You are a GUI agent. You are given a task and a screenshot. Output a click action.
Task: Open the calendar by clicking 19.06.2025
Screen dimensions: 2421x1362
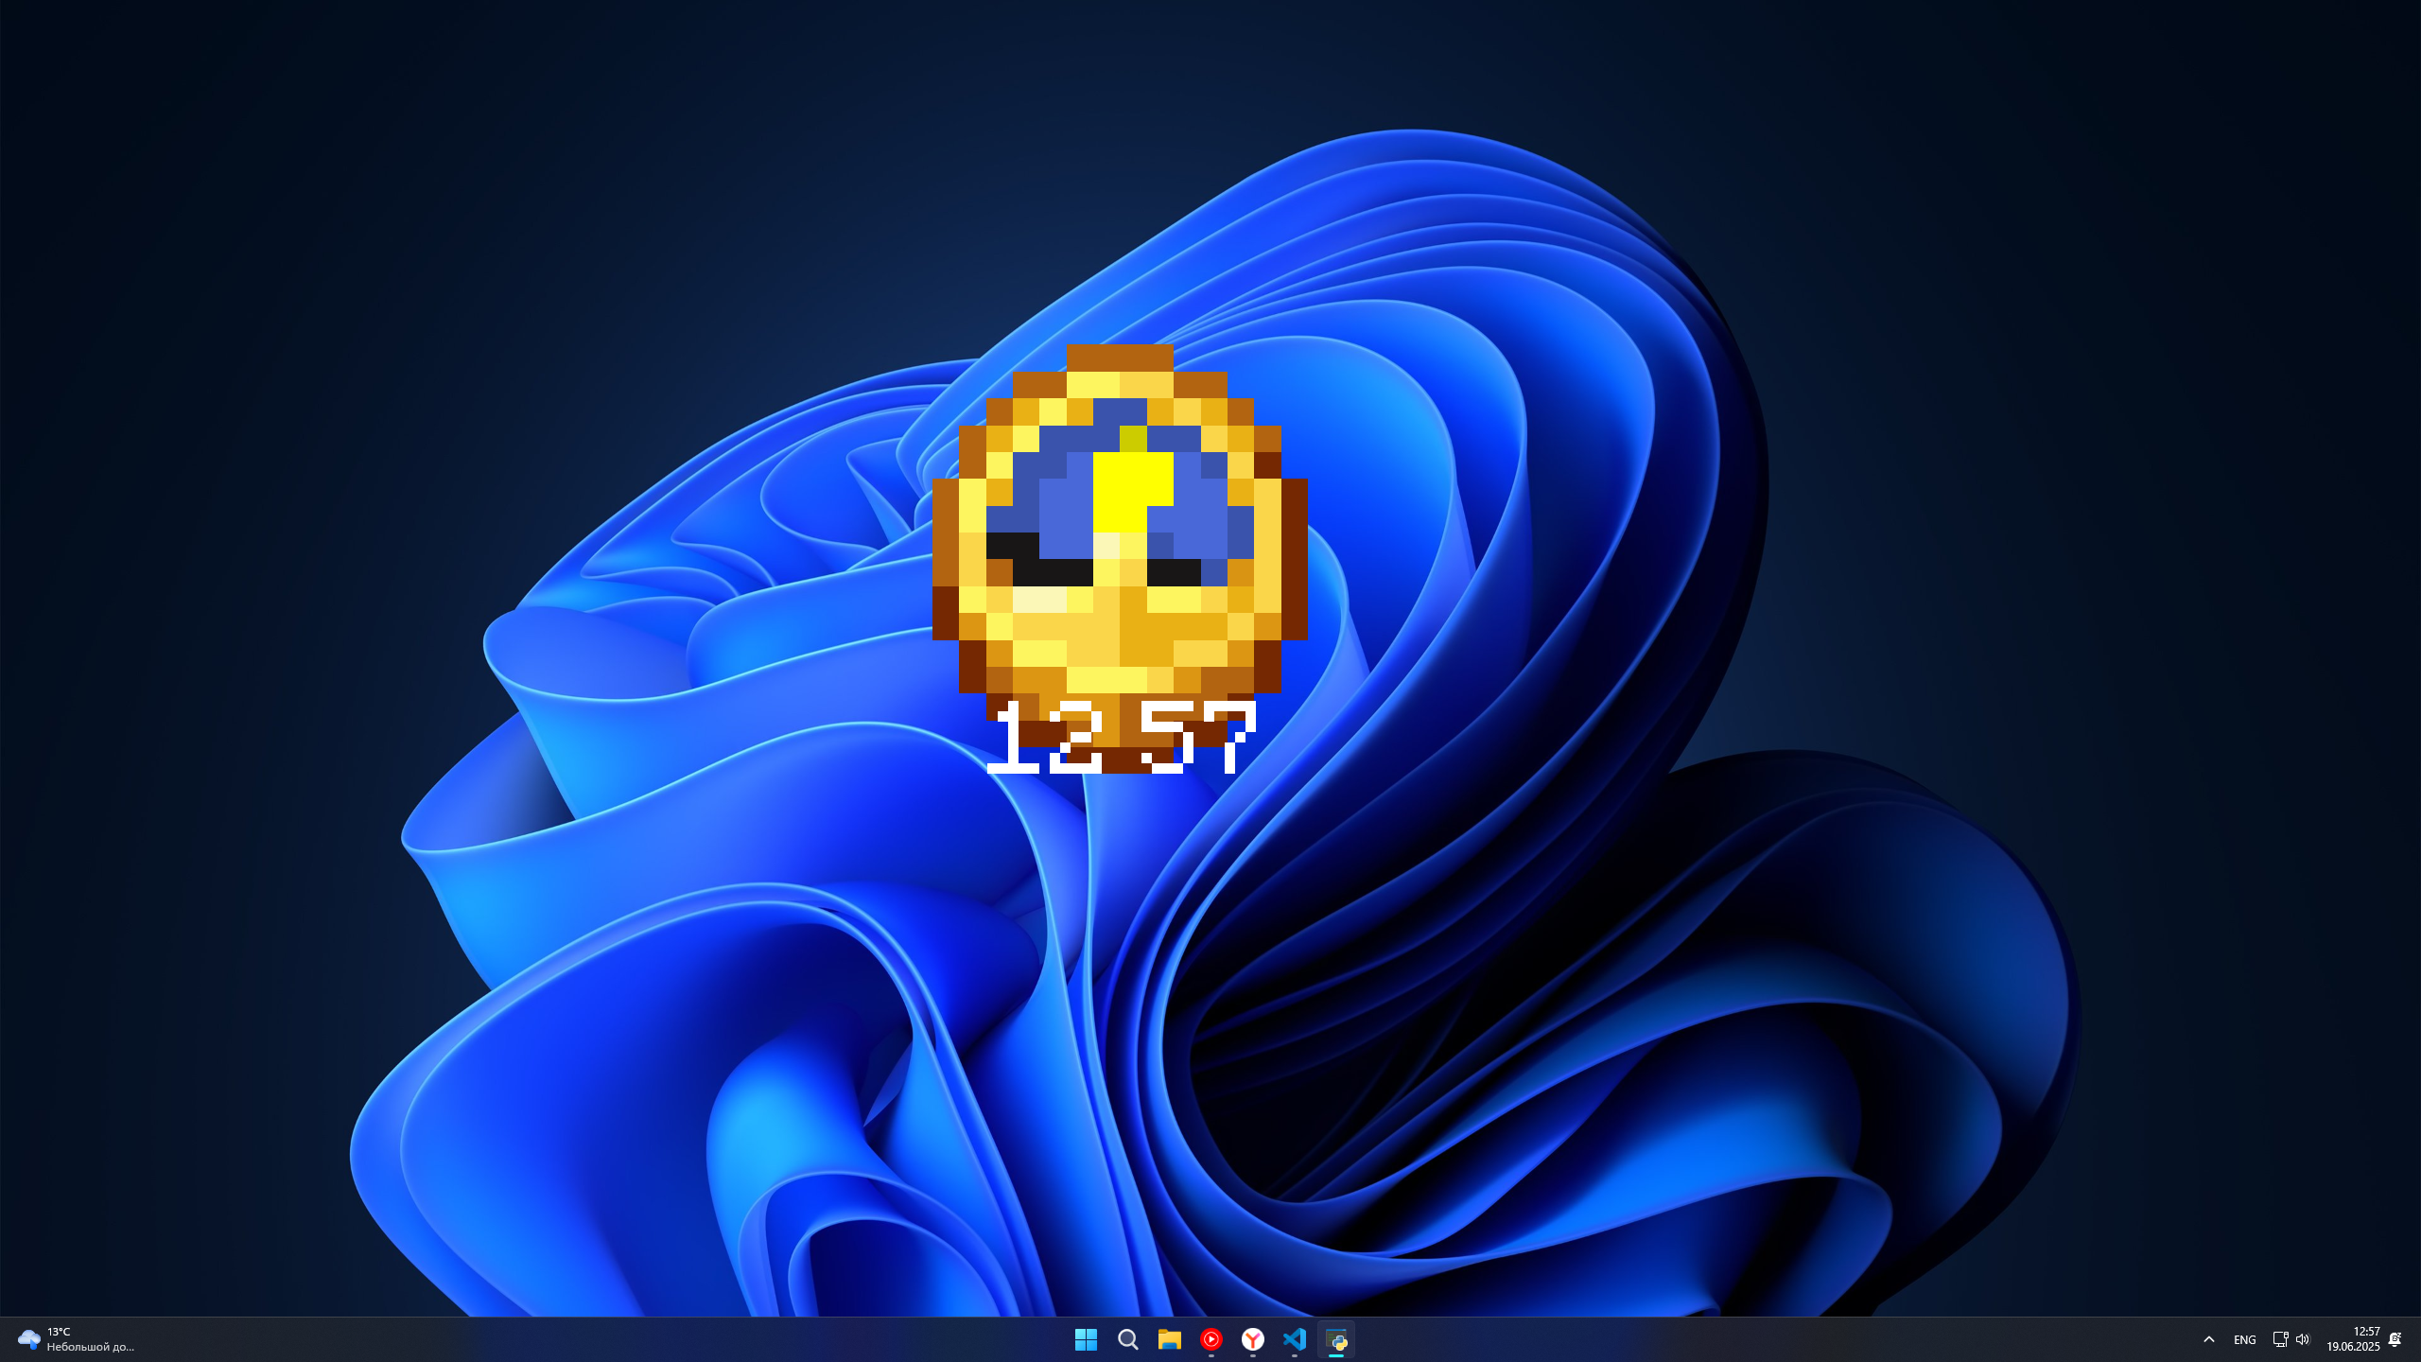click(2352, 1347)
